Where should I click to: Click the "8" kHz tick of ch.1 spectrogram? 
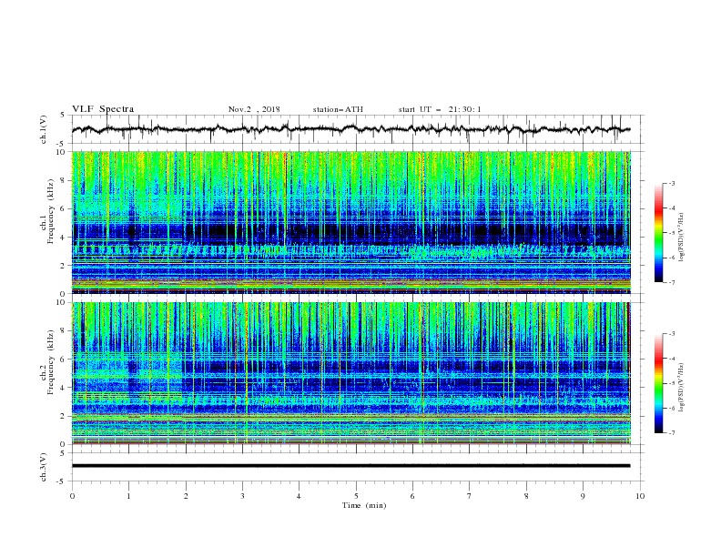[x=64, y=180]
